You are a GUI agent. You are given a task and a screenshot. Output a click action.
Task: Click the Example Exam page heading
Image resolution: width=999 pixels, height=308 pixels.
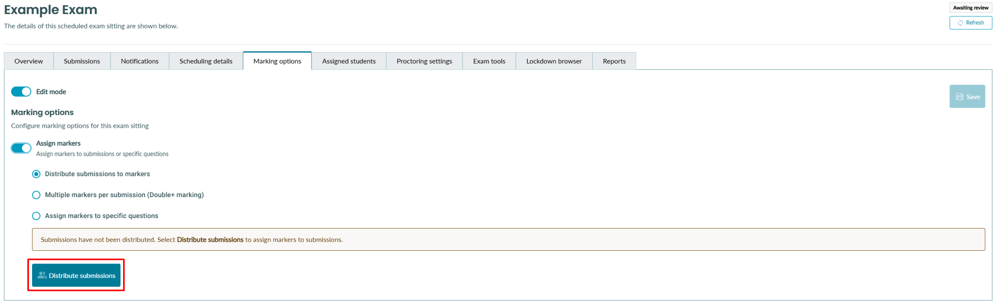[51, 10]
